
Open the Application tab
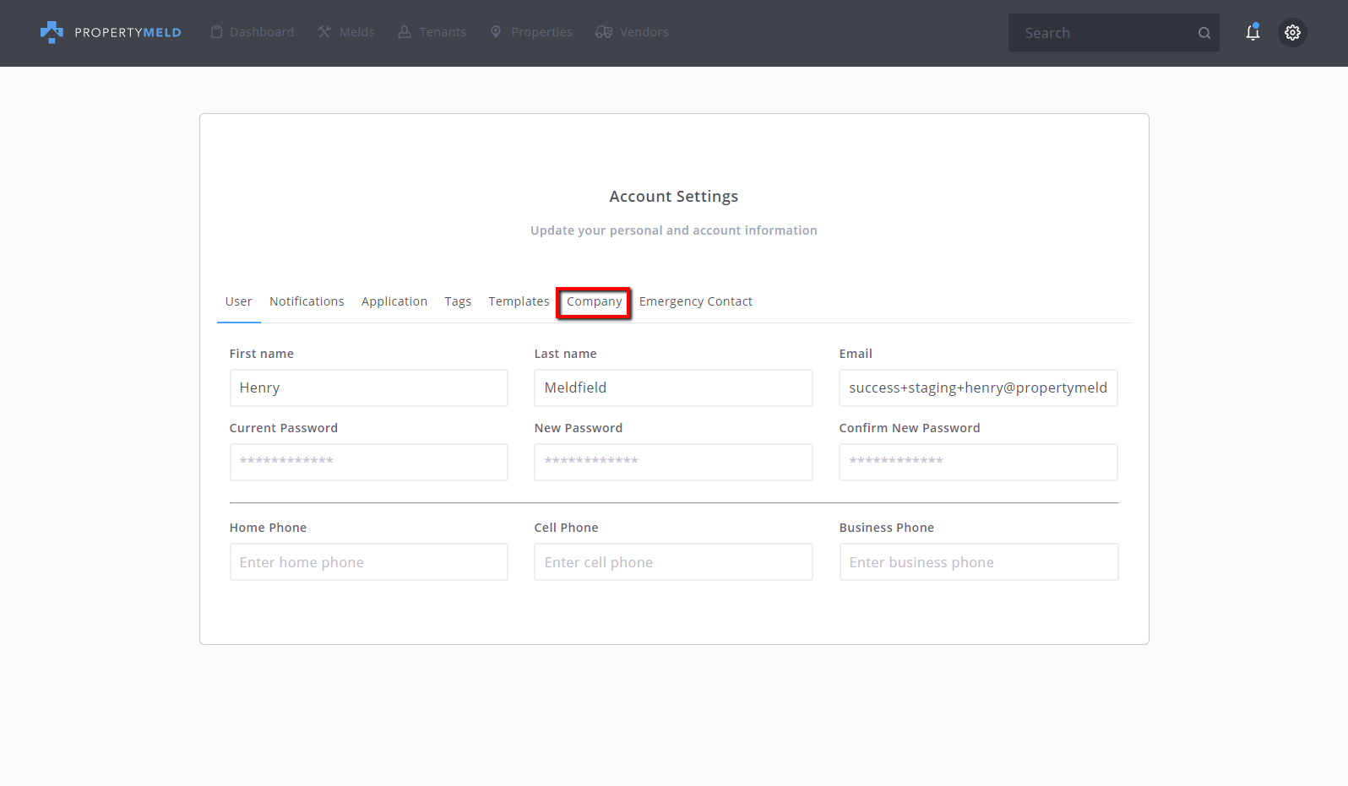click(394, 301)
